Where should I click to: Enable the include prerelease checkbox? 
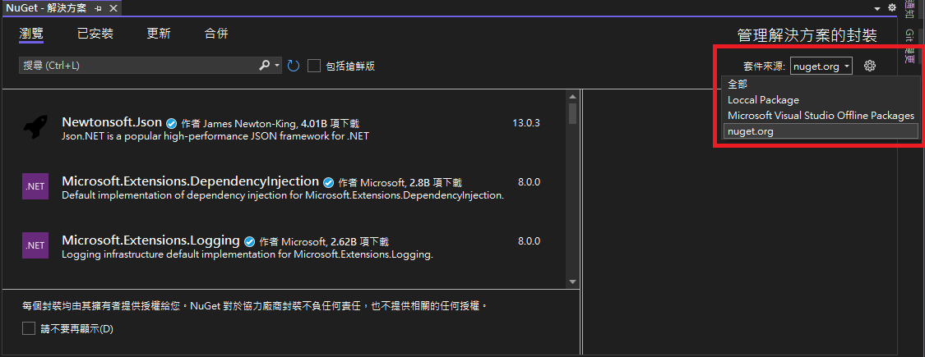(x=314, y=66)
